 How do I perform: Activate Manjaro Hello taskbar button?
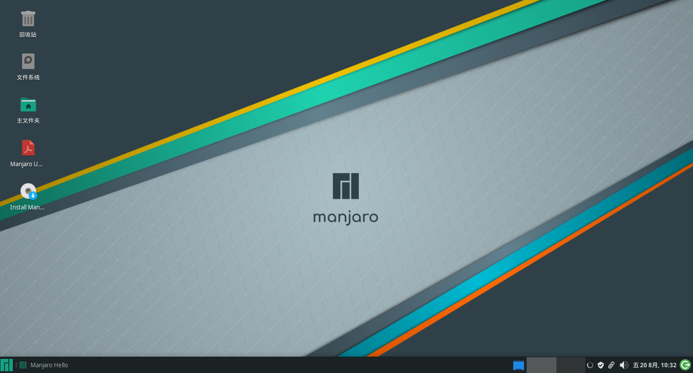coord(44,365)
